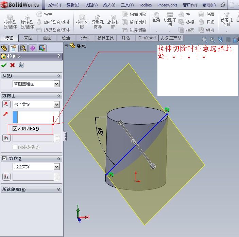Select the Swept Boss (扫描) tool

[x=45, y=15]
